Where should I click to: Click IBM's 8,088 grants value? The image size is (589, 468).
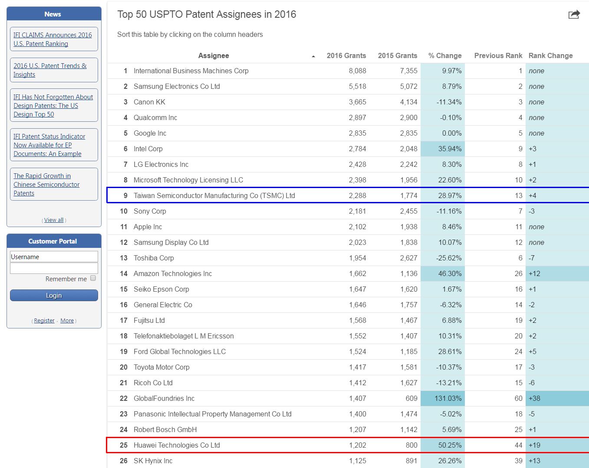click(358, 71)
